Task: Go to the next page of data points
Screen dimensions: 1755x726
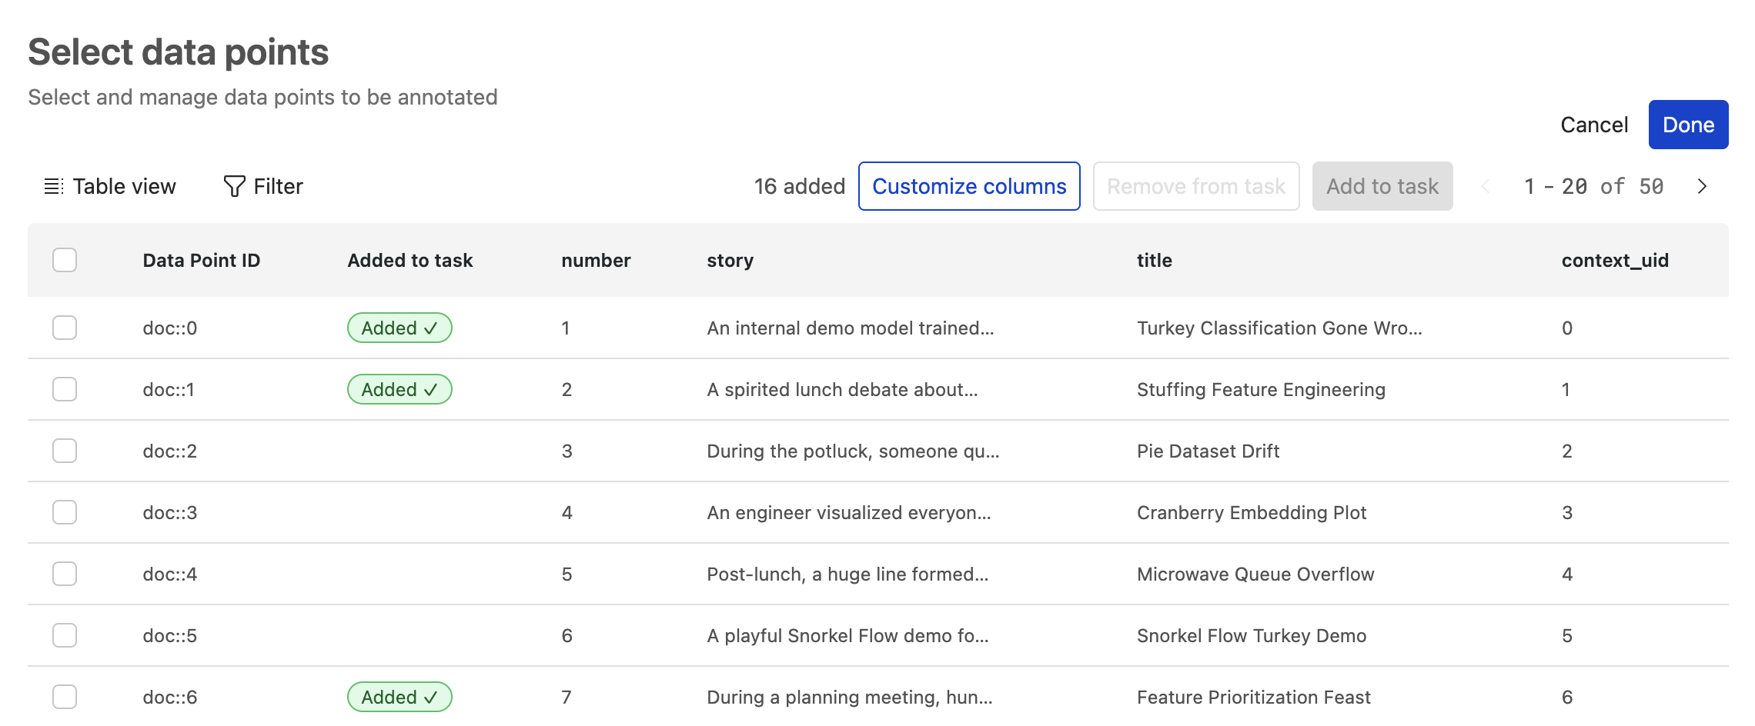Action: (1702, 186)
